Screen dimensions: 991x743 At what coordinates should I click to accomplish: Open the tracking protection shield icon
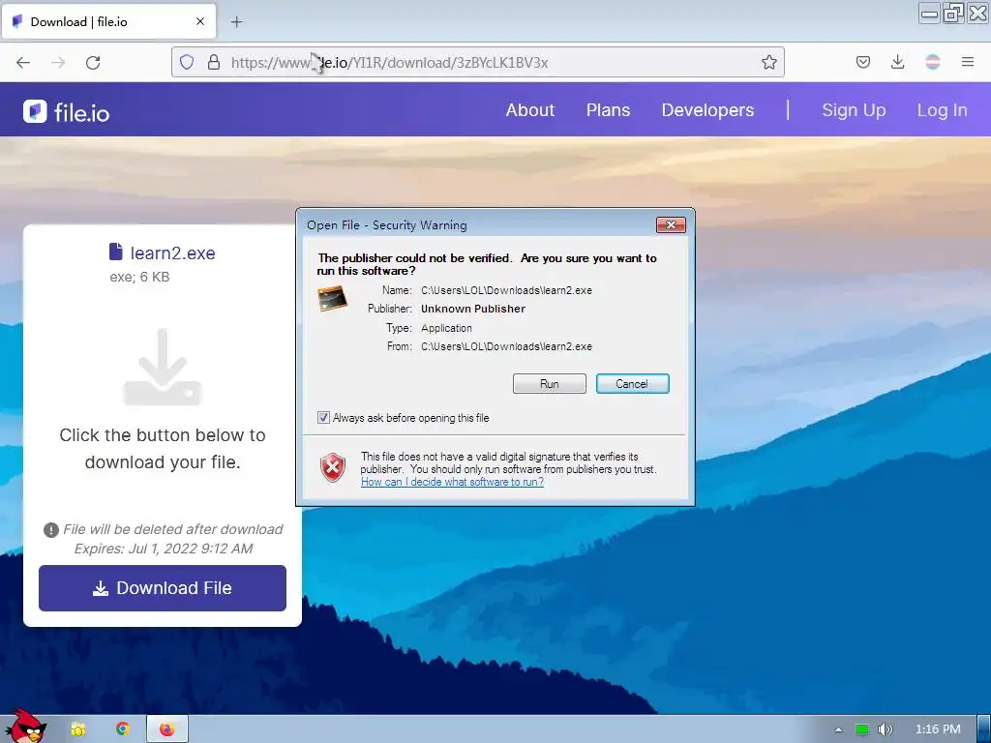(187, 62)
